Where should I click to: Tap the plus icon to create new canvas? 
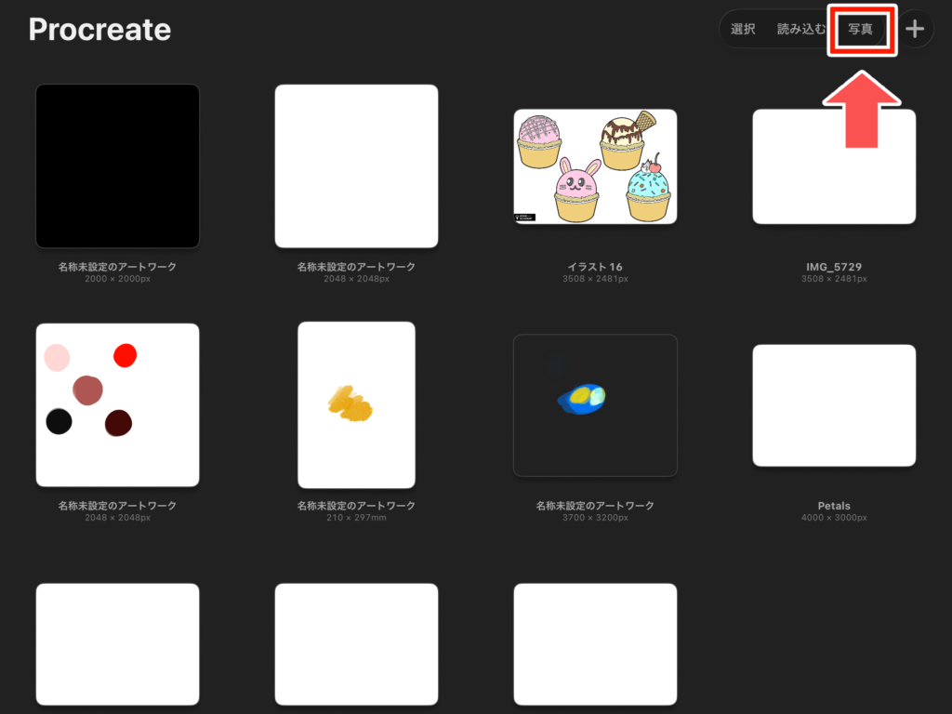915,29
